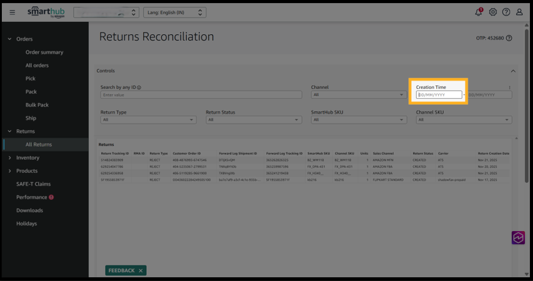The image size is (533, 281).
Task: Dismiss the Feedback button with its X
Action: point(141,270)
